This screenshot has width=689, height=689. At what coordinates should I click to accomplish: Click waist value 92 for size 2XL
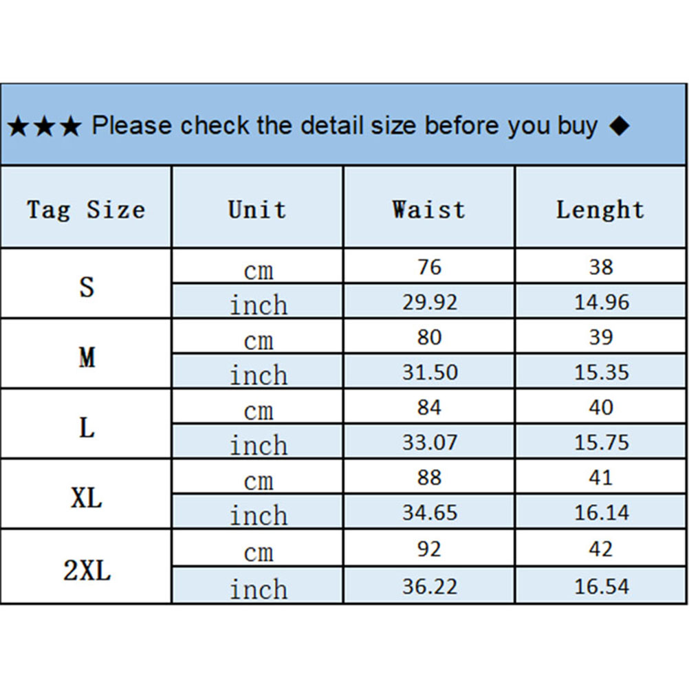click(x=429, y=549)
